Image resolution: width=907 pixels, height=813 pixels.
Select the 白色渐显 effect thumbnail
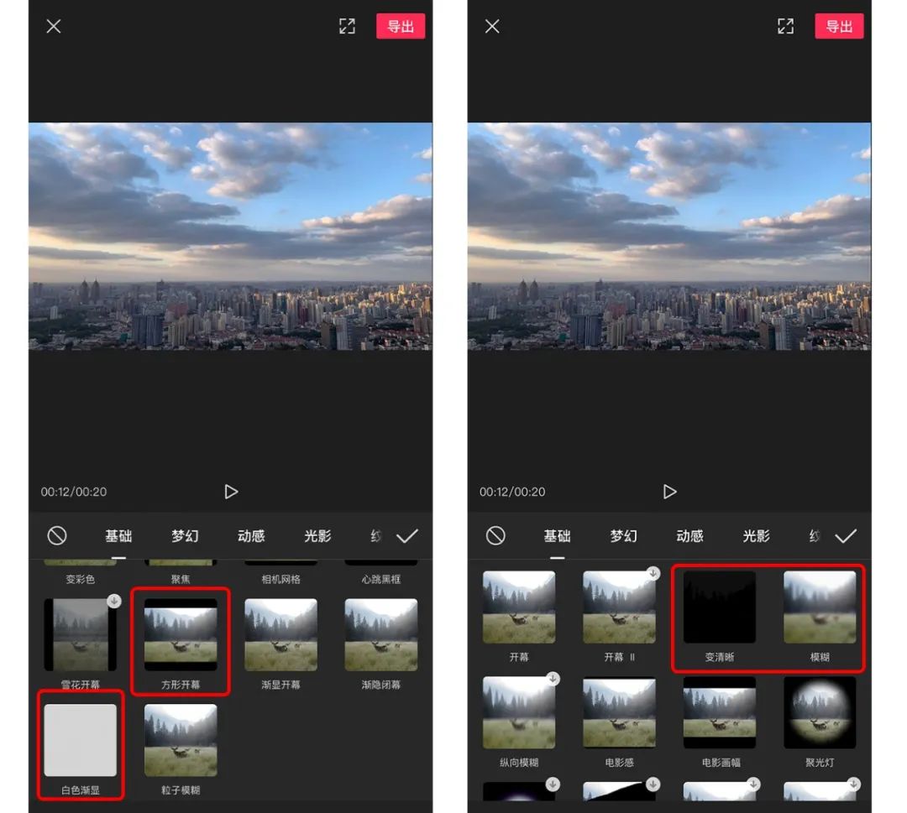81,740
